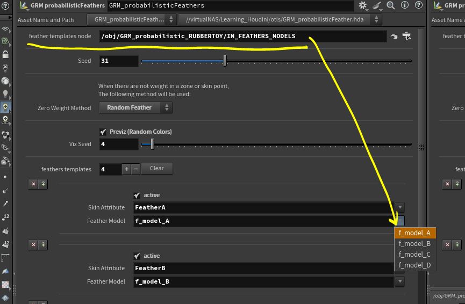Pick f_model_D in the popup list
Image resolution: width=465 pixels, height=304 pixels.
414,265
